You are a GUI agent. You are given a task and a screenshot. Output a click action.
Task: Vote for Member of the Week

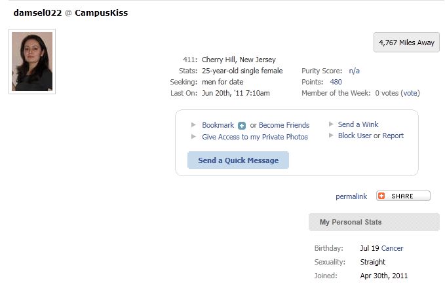pyautogui.click(x=410, y=93)
